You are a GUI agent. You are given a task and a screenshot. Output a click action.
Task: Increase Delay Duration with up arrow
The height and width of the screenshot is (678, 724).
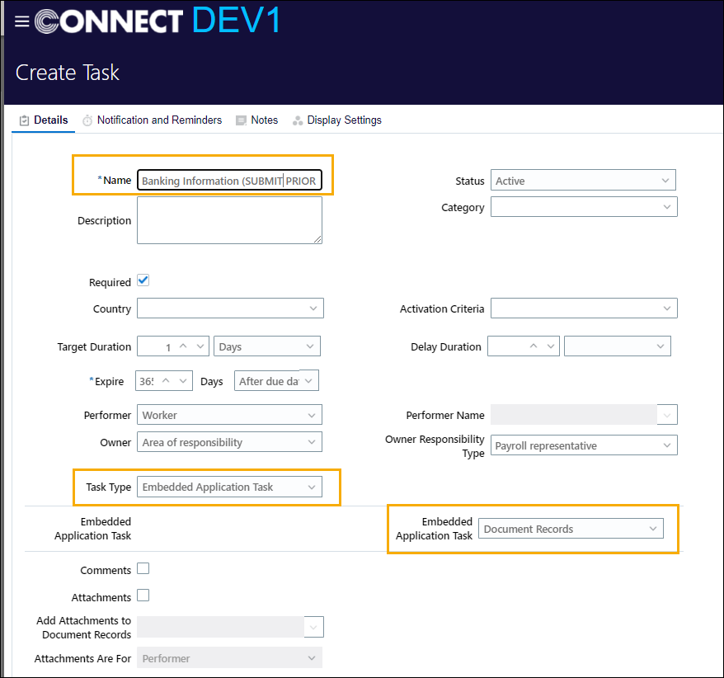pyautogui.click(x=534, y=346)
